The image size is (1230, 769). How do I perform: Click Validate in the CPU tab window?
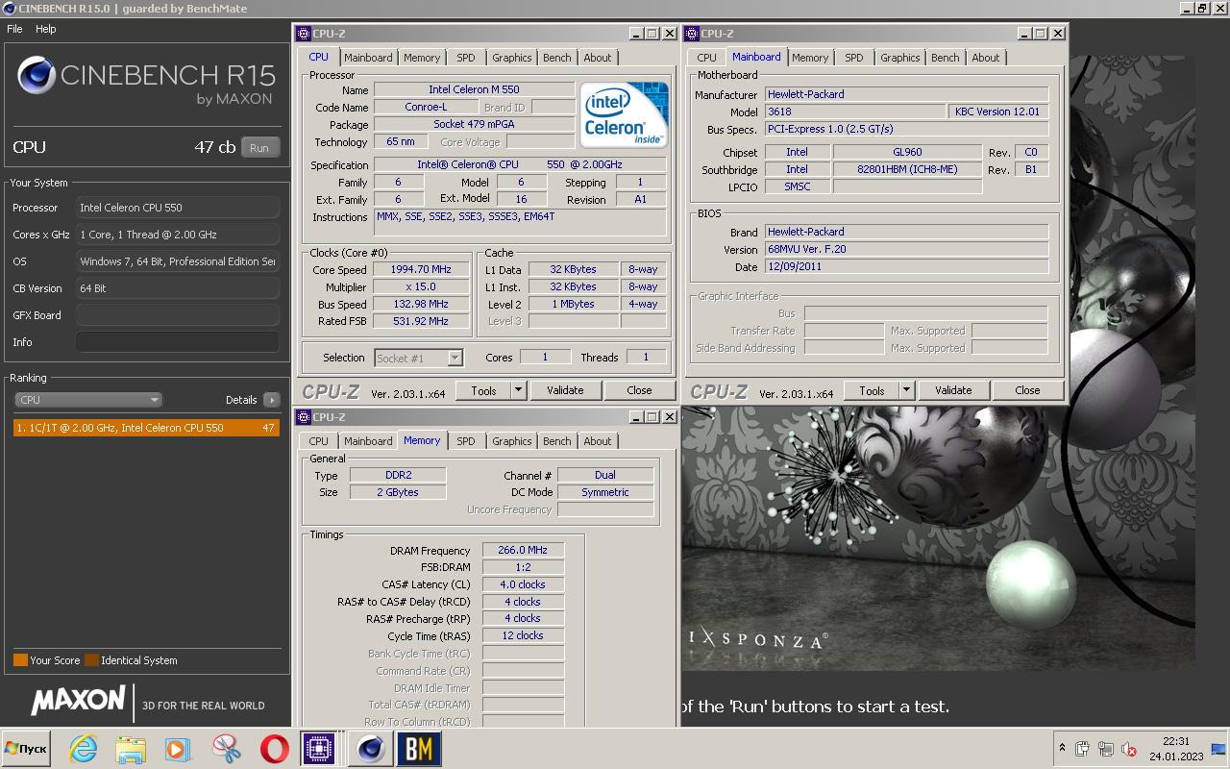tap(565, 390)
